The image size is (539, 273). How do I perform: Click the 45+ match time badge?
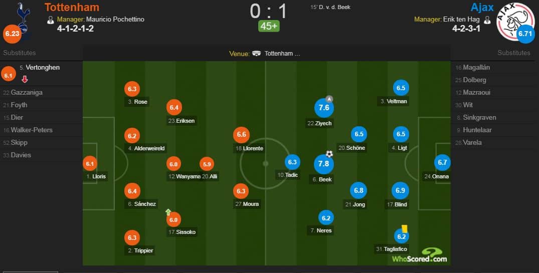click(x=269, y=26)
